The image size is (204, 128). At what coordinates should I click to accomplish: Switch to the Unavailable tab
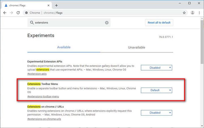(137, 47)
